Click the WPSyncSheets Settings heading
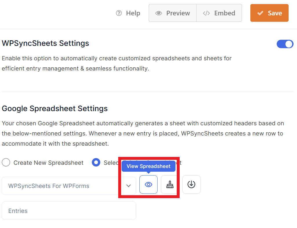Viewport: 297px width, 228px height. pyautogui.click(x=45, y=43)
